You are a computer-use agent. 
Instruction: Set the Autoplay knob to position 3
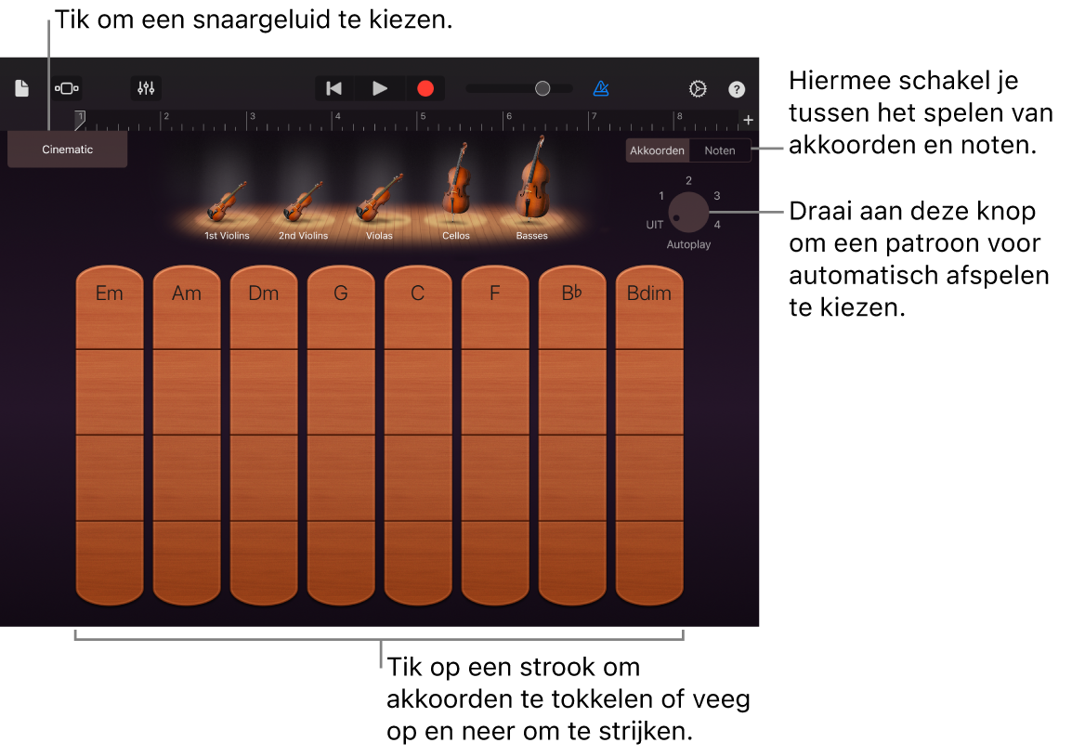[717, 195]
